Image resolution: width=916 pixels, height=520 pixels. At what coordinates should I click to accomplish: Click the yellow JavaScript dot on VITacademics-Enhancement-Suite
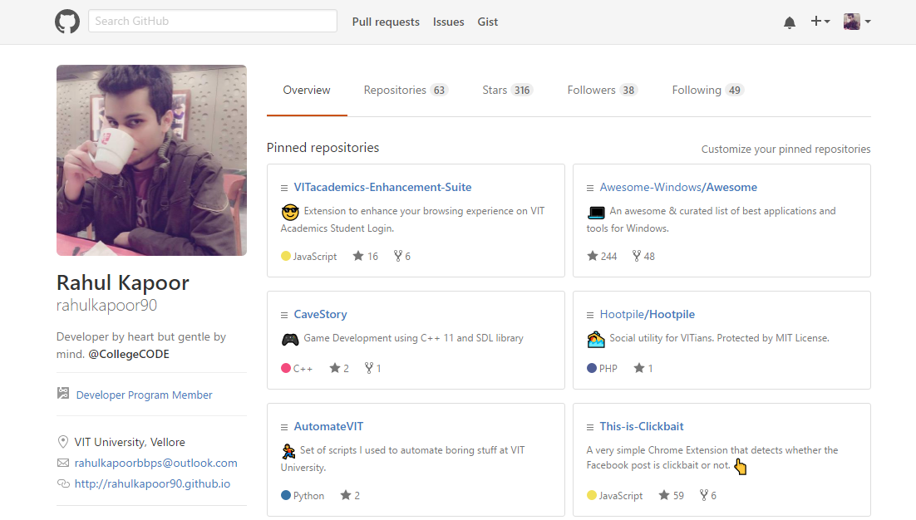286,256
